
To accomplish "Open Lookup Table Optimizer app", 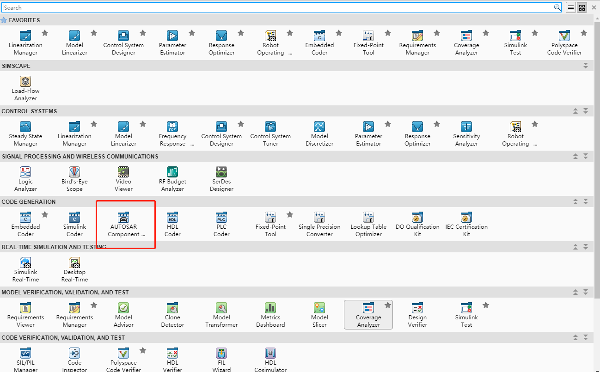I will [368, 224].
